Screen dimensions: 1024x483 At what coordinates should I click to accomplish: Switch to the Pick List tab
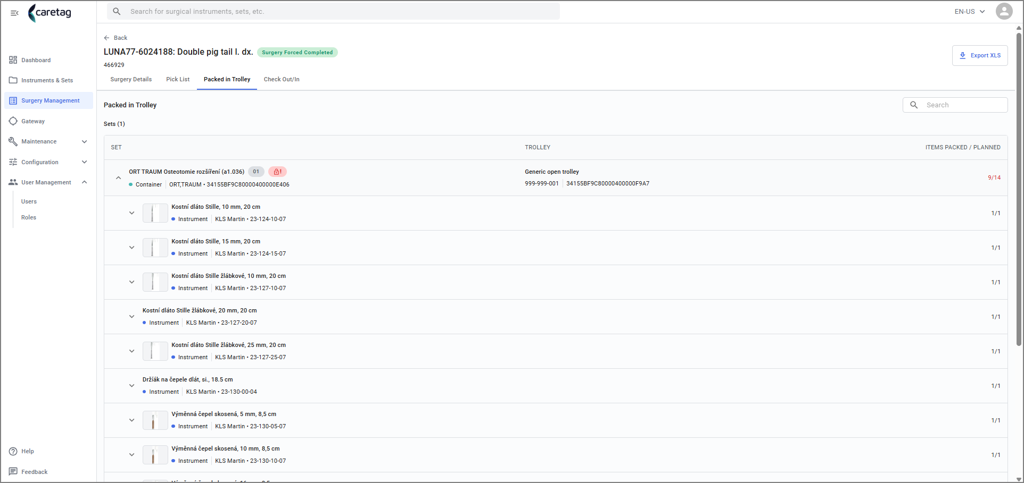[x=178, y=79]
